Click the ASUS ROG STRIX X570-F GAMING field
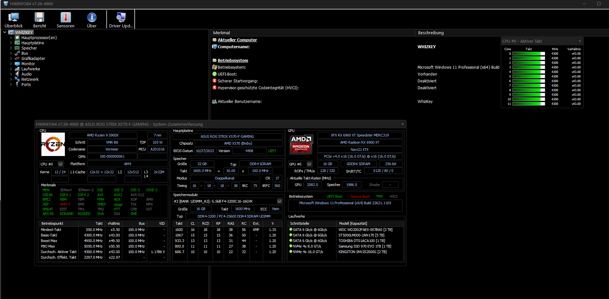 point(227,136)
